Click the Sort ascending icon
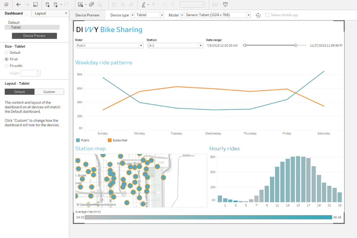The width and height of the screenshot is (357, 238). click(123, 4)
